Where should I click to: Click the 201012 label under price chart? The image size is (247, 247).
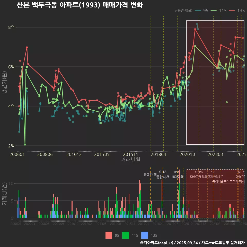click(x=74, y=154)
